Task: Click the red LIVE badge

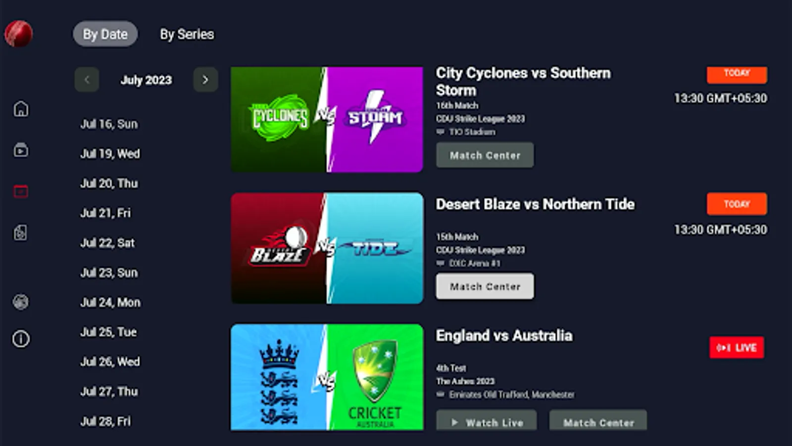Action: [x=737, y=347]
